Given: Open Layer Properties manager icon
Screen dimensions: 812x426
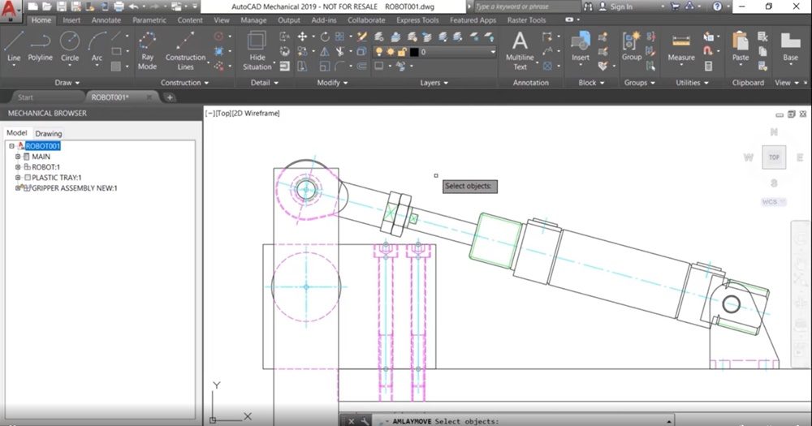Looking at the screenshot, I should point(379,37).
